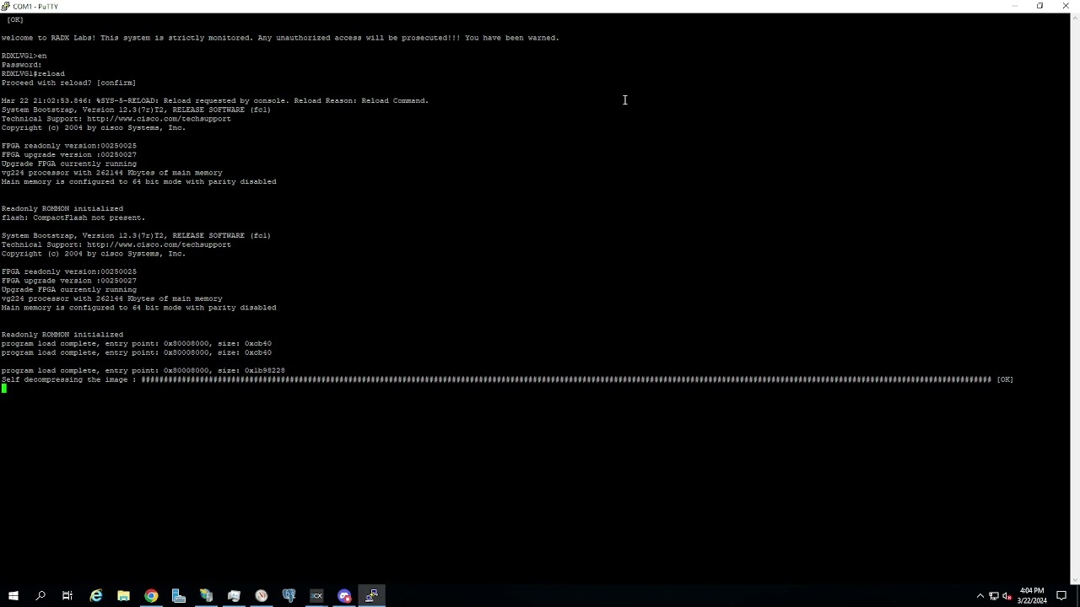1080x607 pixels.
Task: Open Task View on taskbar
Action: [x=67, y=596]
